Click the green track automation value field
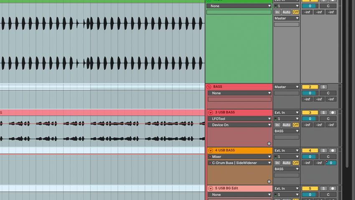 [x=239, y=12]
